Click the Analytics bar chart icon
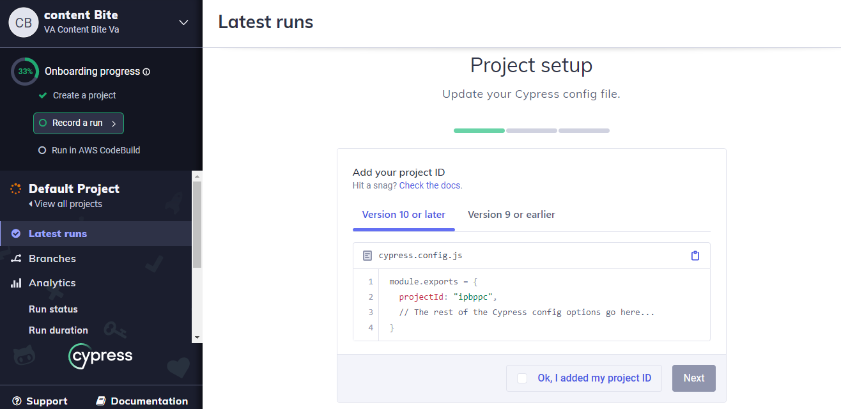 [16, 282]
